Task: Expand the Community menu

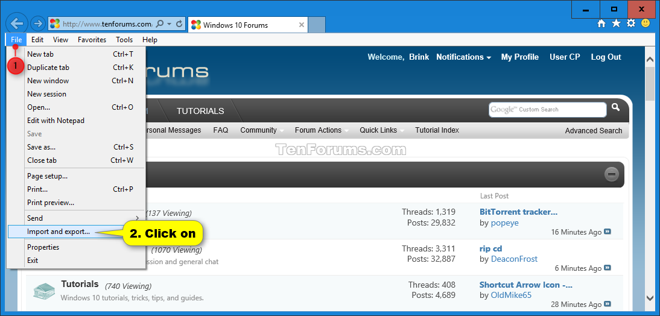Action: (x=262, y=130)
